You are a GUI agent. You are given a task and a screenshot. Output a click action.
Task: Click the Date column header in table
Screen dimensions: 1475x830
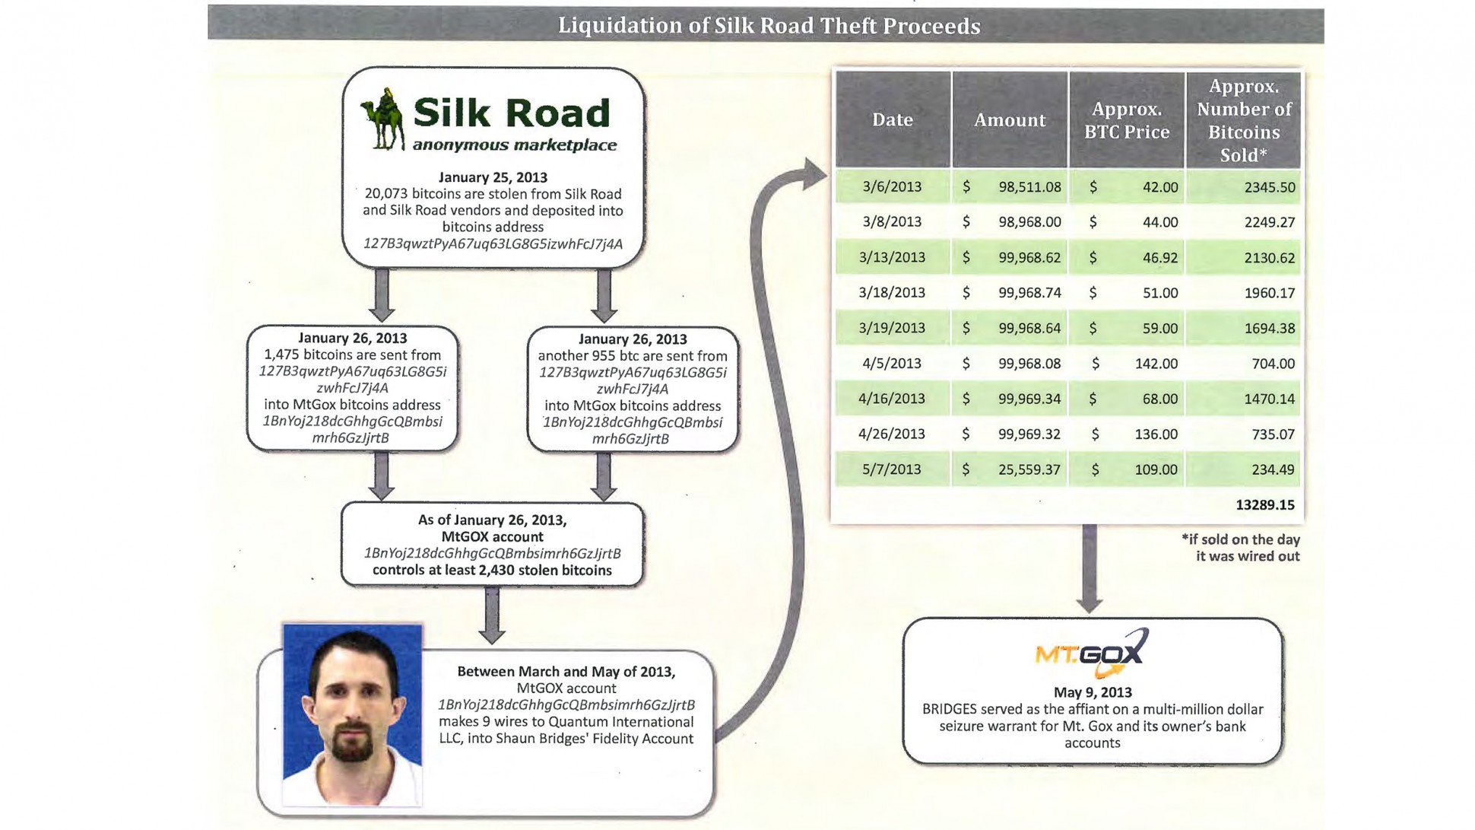point(890,121)
